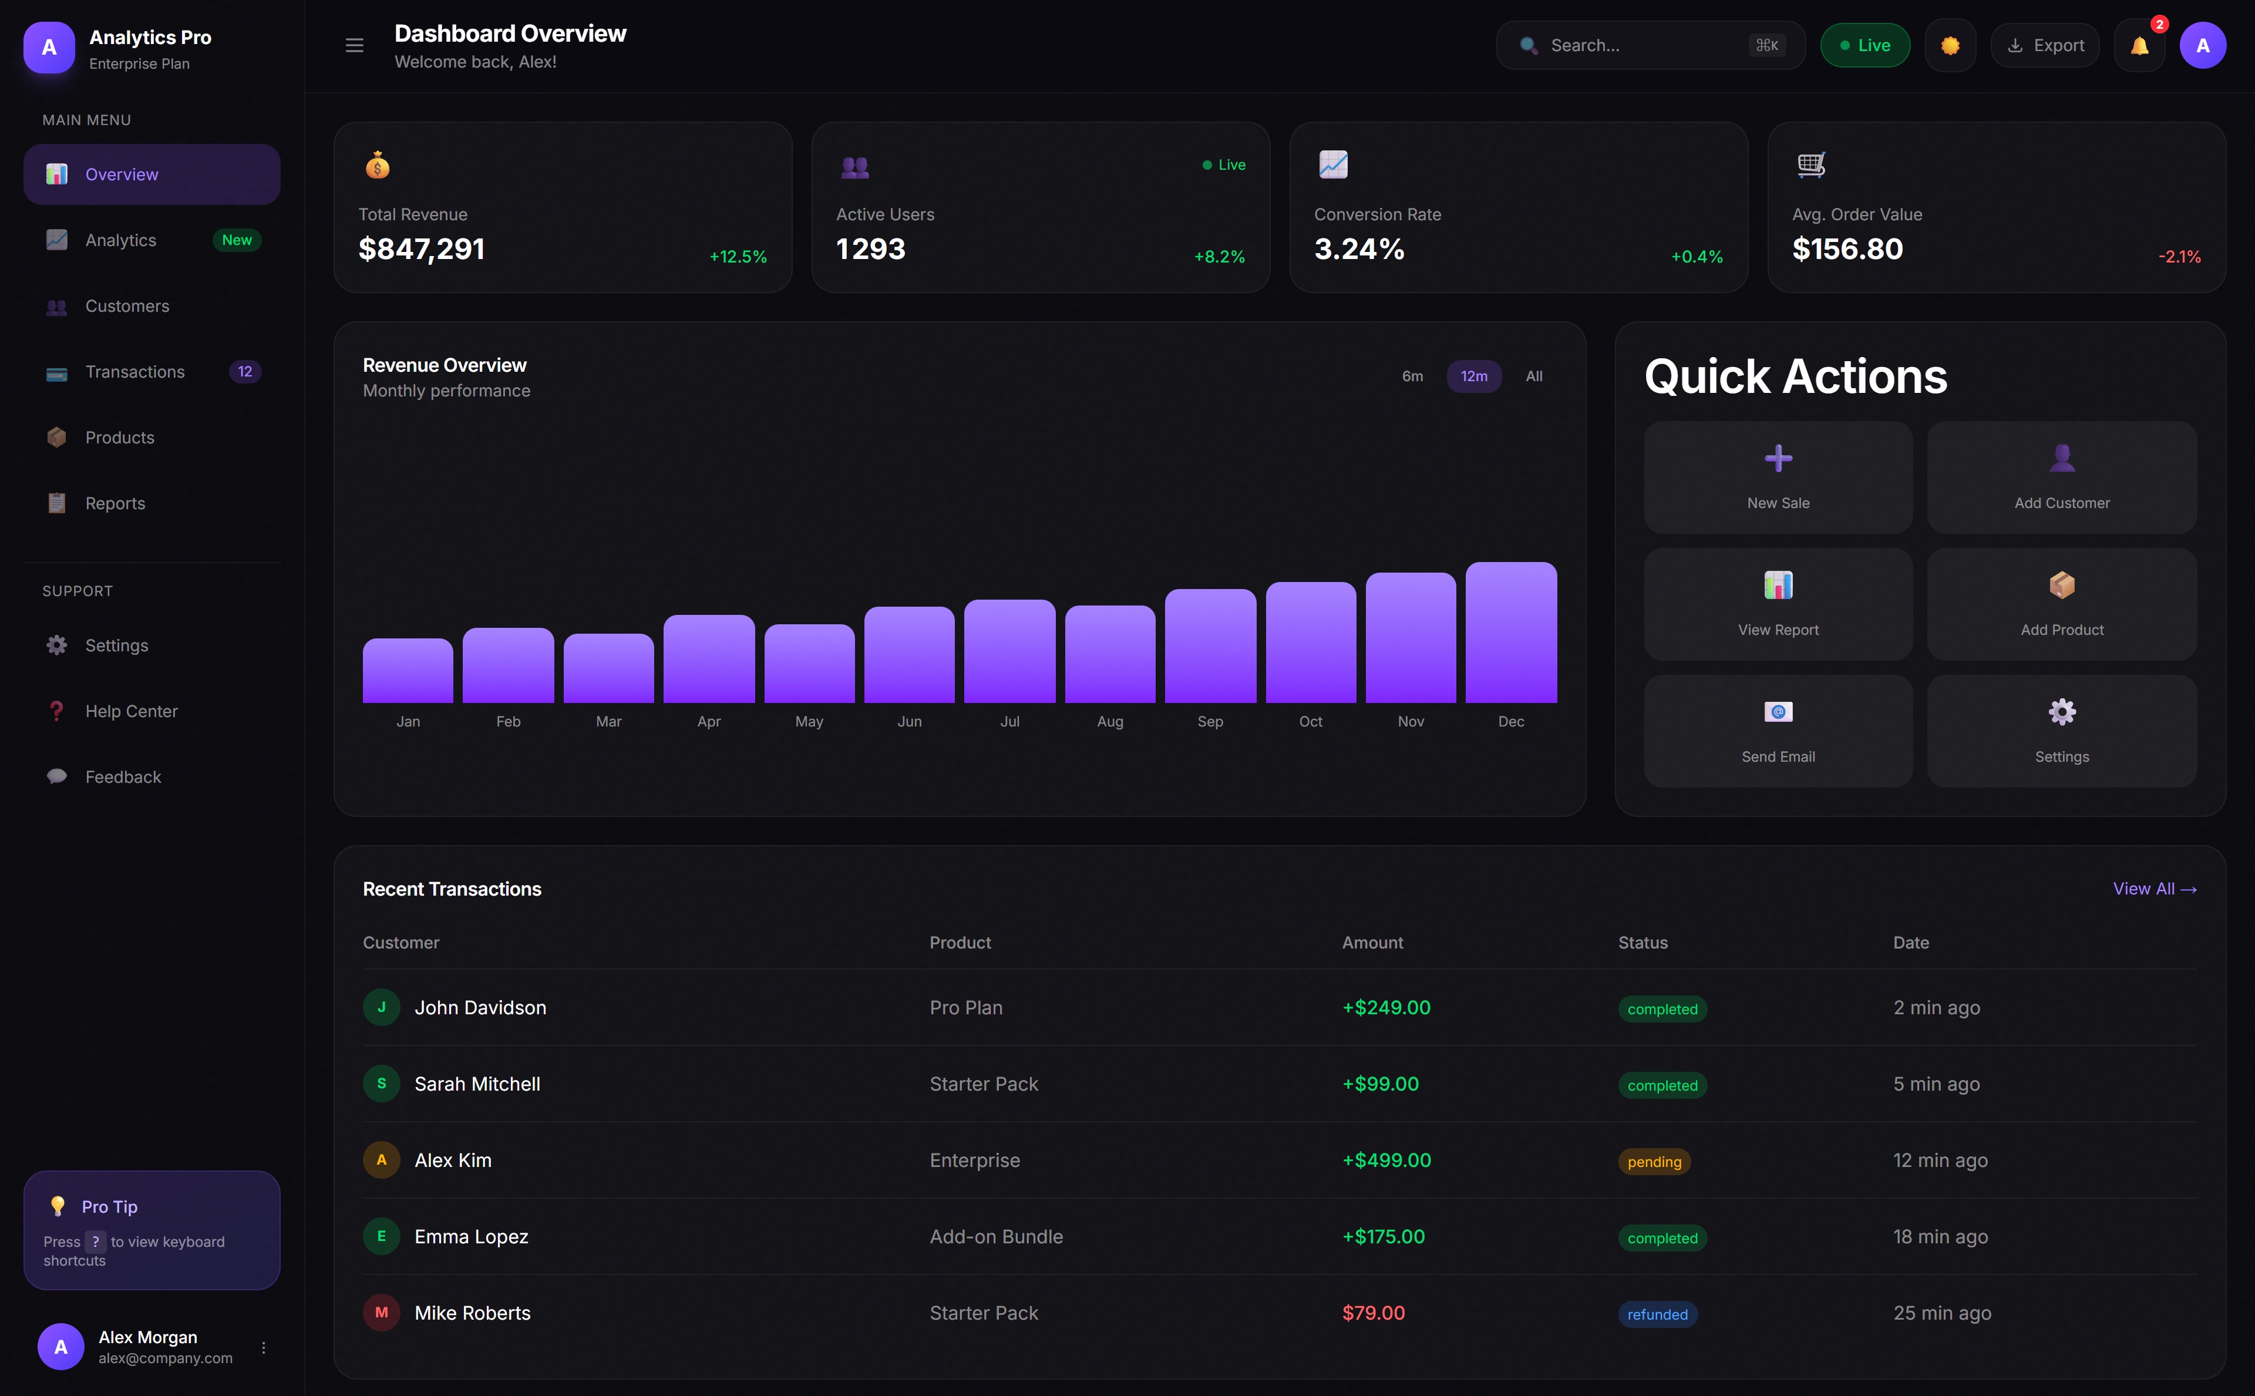Click the Help Center question mark icon
The image size is (2255, 1396).
point(56,711)
